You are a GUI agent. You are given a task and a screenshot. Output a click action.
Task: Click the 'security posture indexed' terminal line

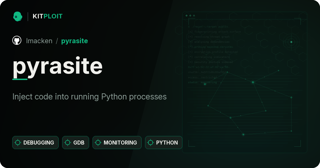pos(210,62)
